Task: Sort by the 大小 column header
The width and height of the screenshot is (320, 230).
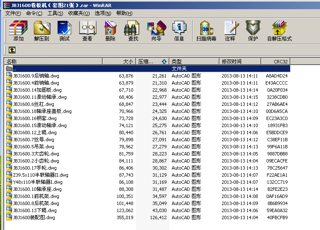Action: click(119, 61)
